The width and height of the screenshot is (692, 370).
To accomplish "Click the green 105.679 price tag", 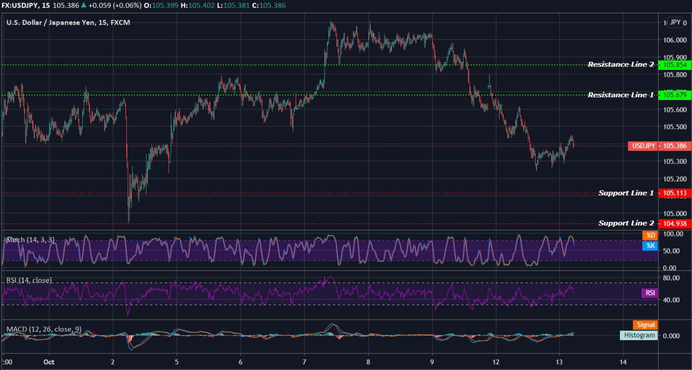I will 675,95.
